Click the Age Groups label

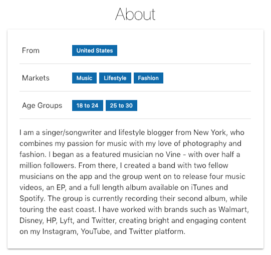(x=42, y=105)
